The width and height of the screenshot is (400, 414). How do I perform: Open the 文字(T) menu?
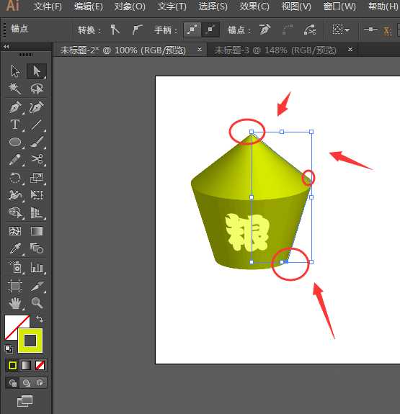[x=172, y=6]
